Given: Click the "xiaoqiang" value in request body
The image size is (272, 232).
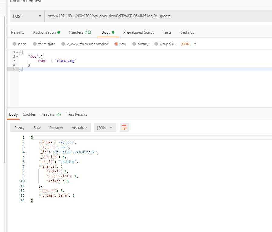Looking at the screenshot, I should [x=65, y=61].
